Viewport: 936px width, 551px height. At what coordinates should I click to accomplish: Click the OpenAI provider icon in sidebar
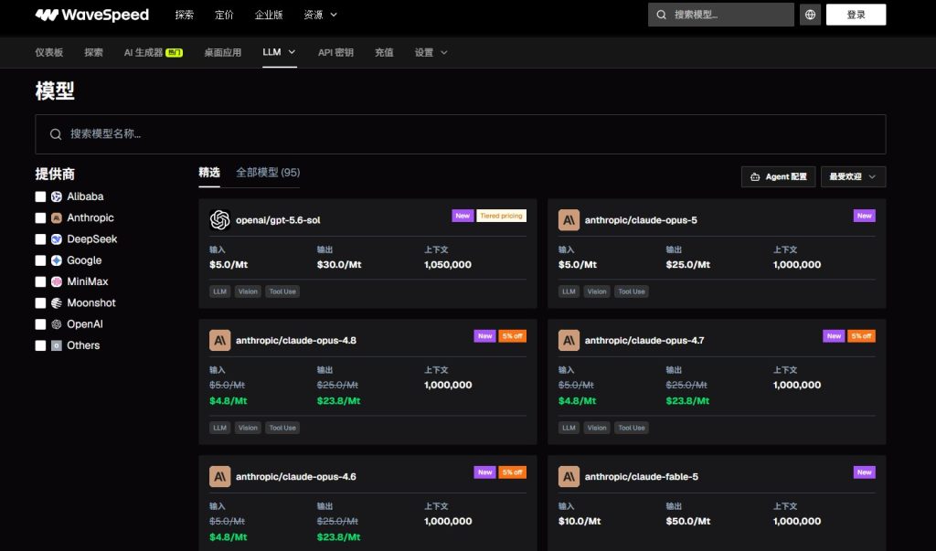(x=57, y=324)
